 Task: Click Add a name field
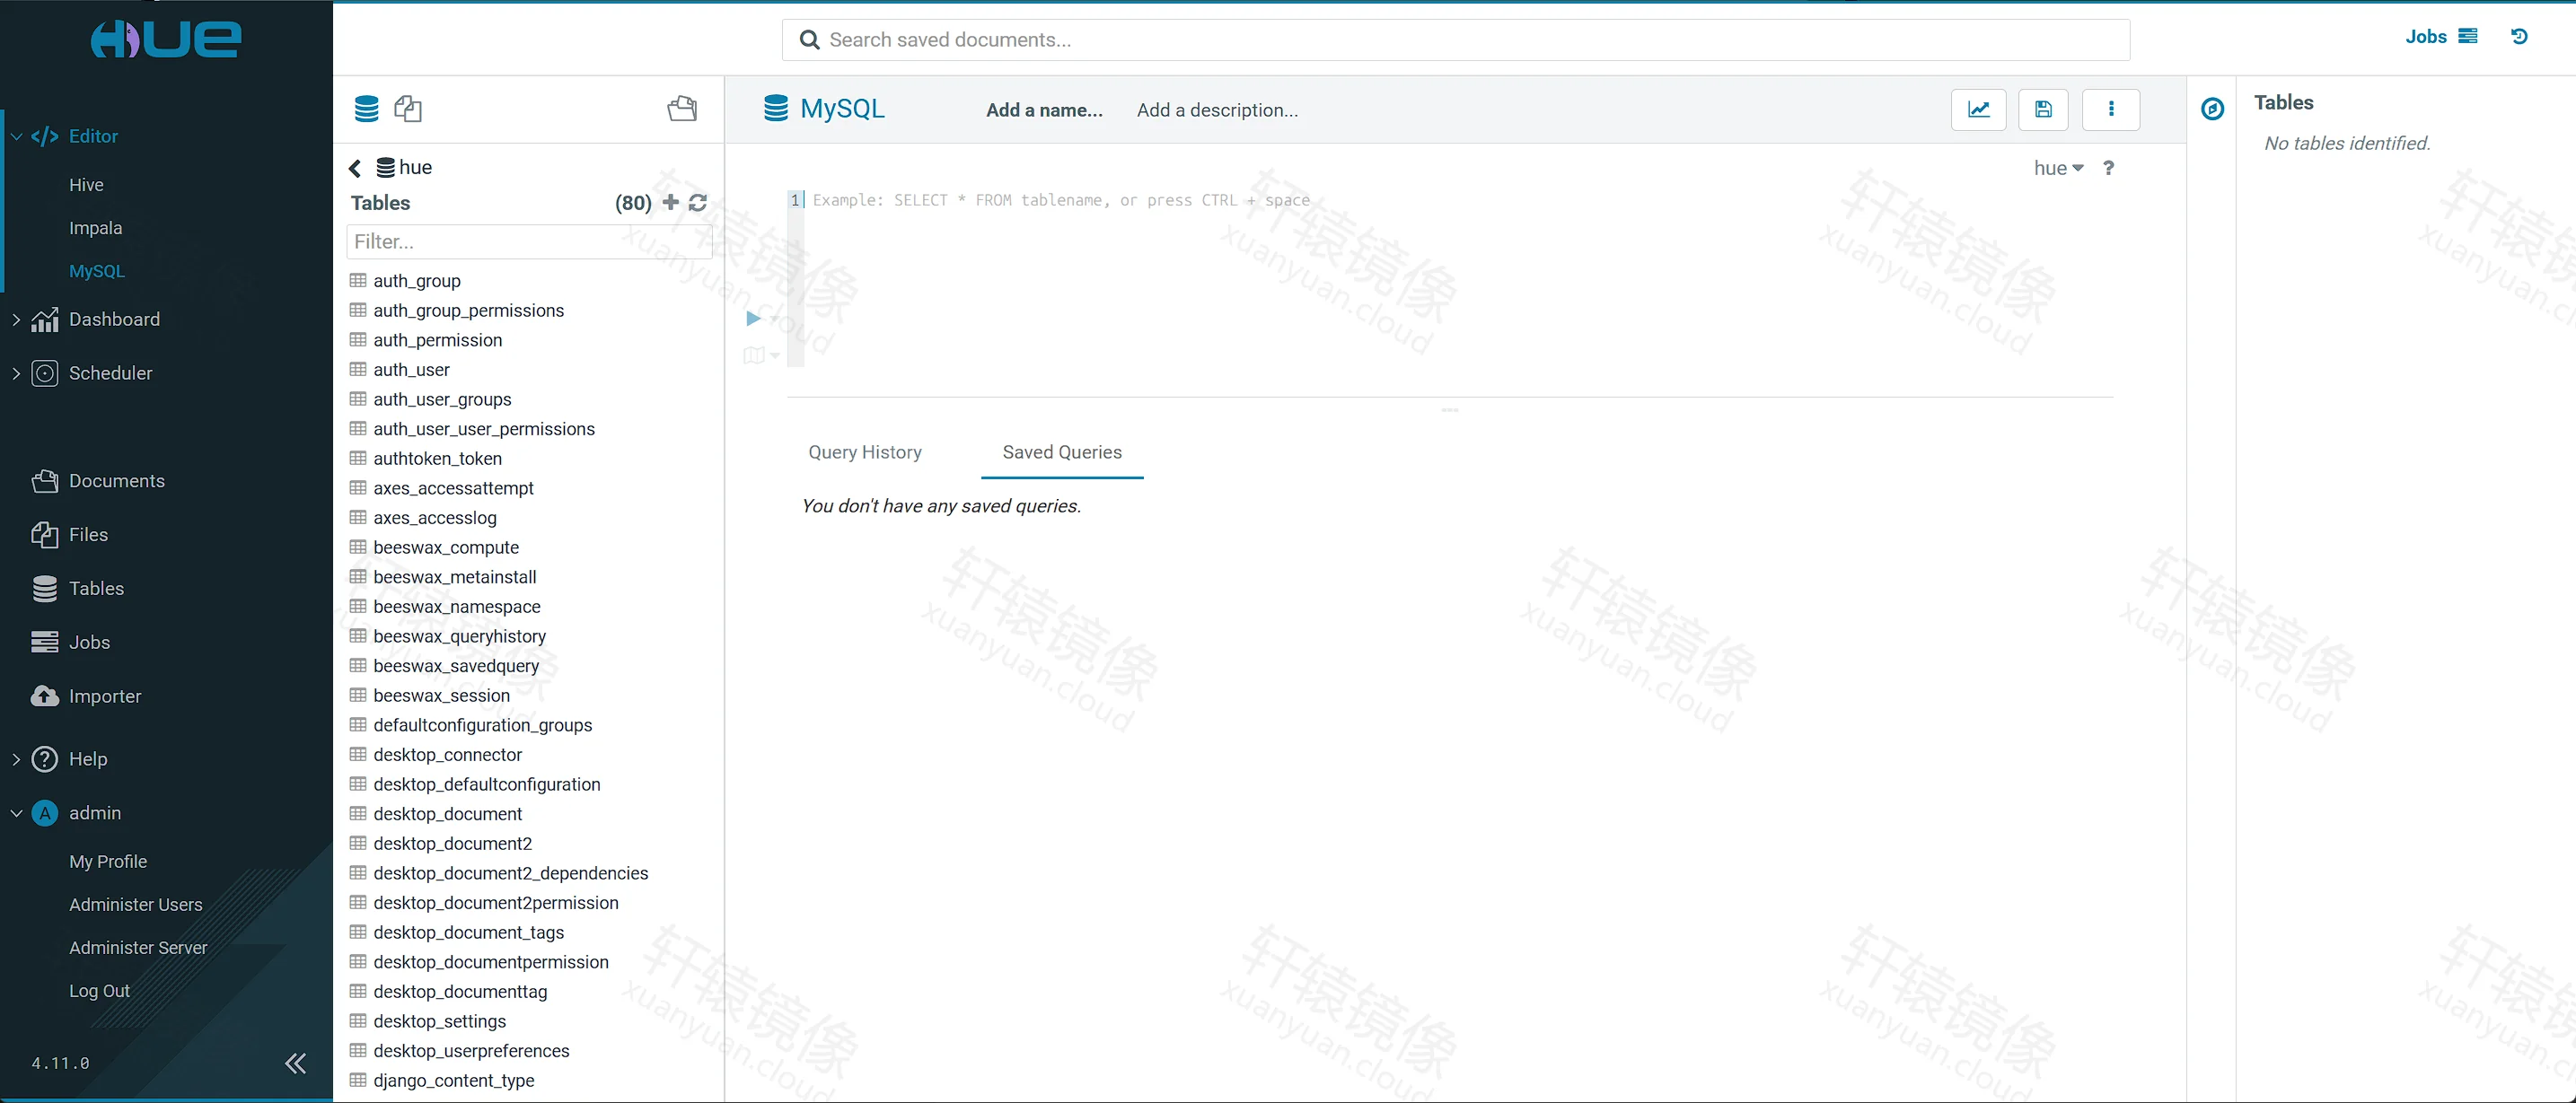(x=1044, y=110)
